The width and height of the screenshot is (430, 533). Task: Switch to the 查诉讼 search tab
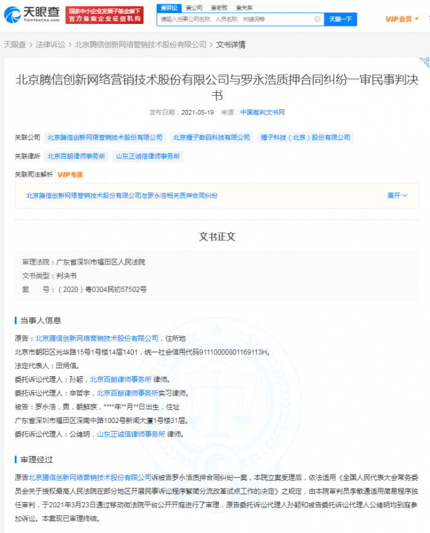point(169,8)
